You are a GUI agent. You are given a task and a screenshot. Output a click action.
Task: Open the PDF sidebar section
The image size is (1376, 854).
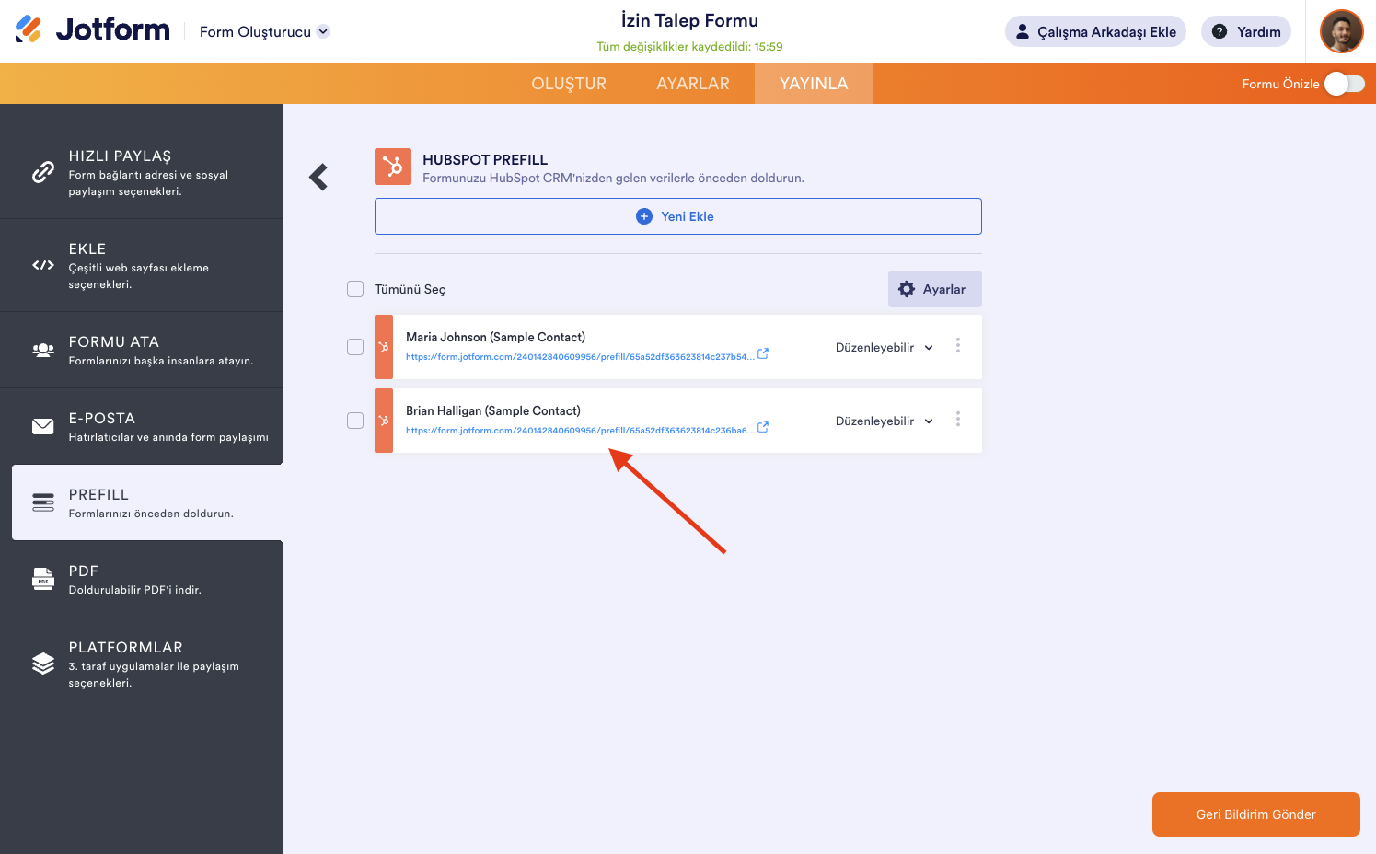[x=142, y=579]
